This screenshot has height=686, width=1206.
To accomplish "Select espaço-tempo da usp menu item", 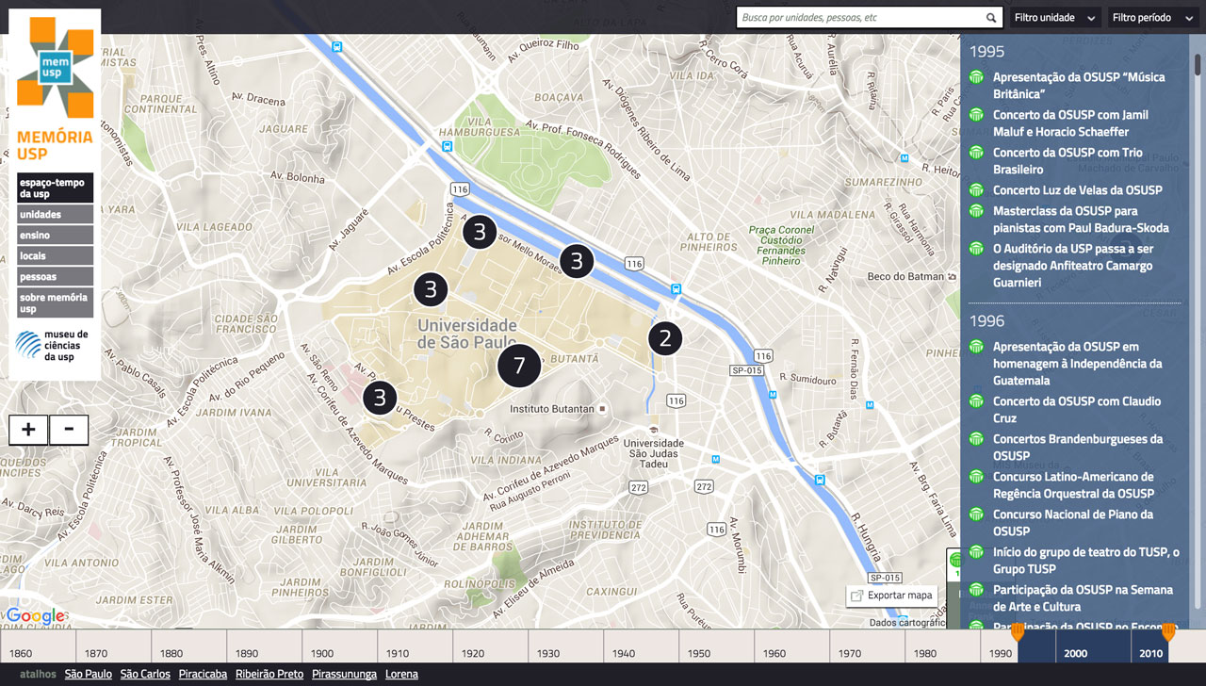I will [55, 188].
